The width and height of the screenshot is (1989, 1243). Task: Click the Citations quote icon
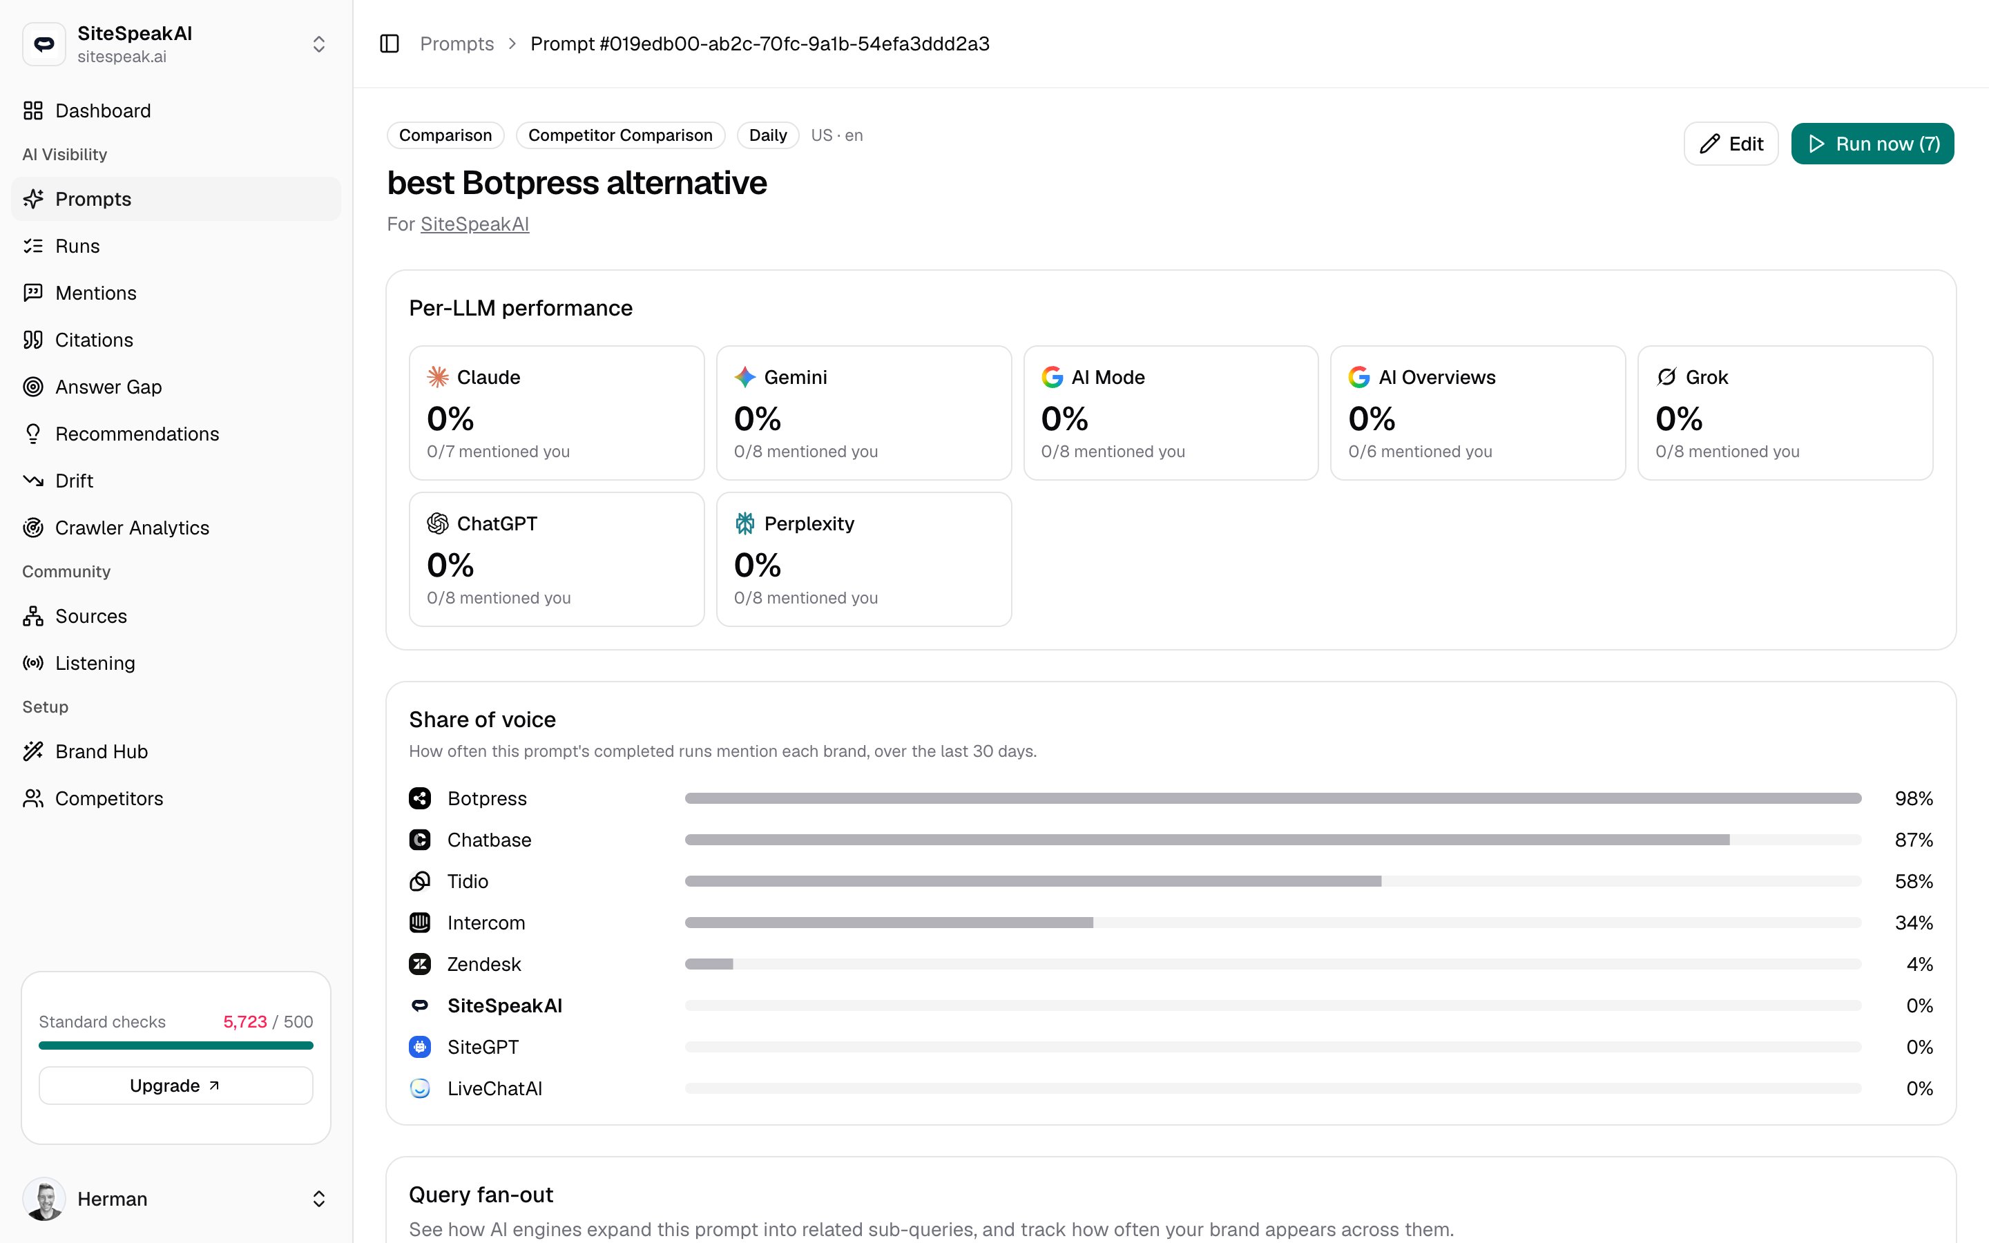pos(33,340)
